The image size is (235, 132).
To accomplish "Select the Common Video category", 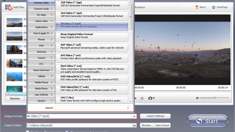I will tap(41, 3).
